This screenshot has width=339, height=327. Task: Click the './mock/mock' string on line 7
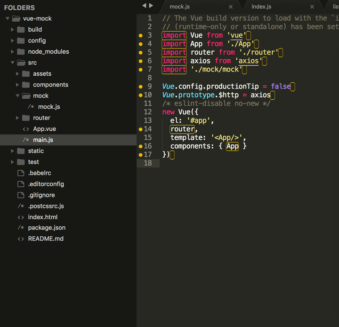217,70
